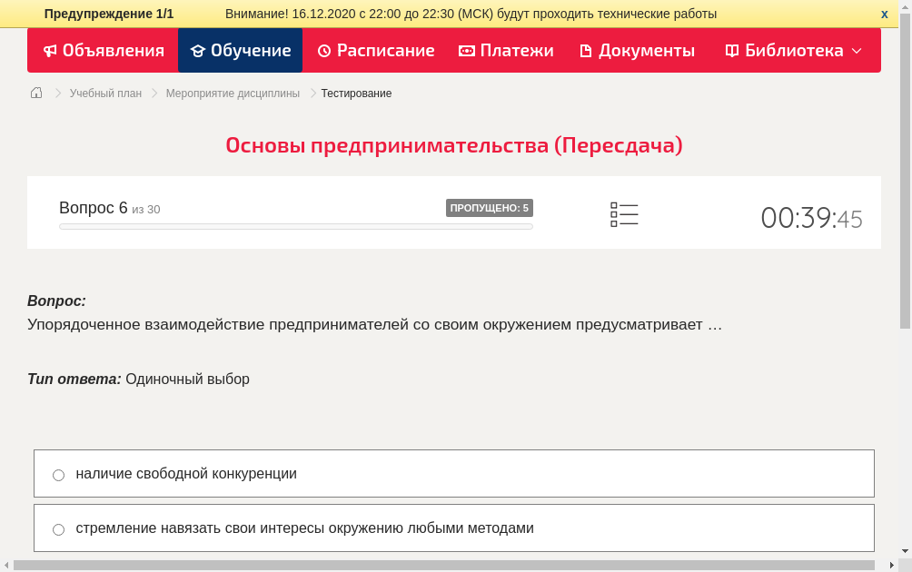Viewport: 912px width, 572px height.
Task: Select the Обучение graduation cap icon
Action: 198,51
